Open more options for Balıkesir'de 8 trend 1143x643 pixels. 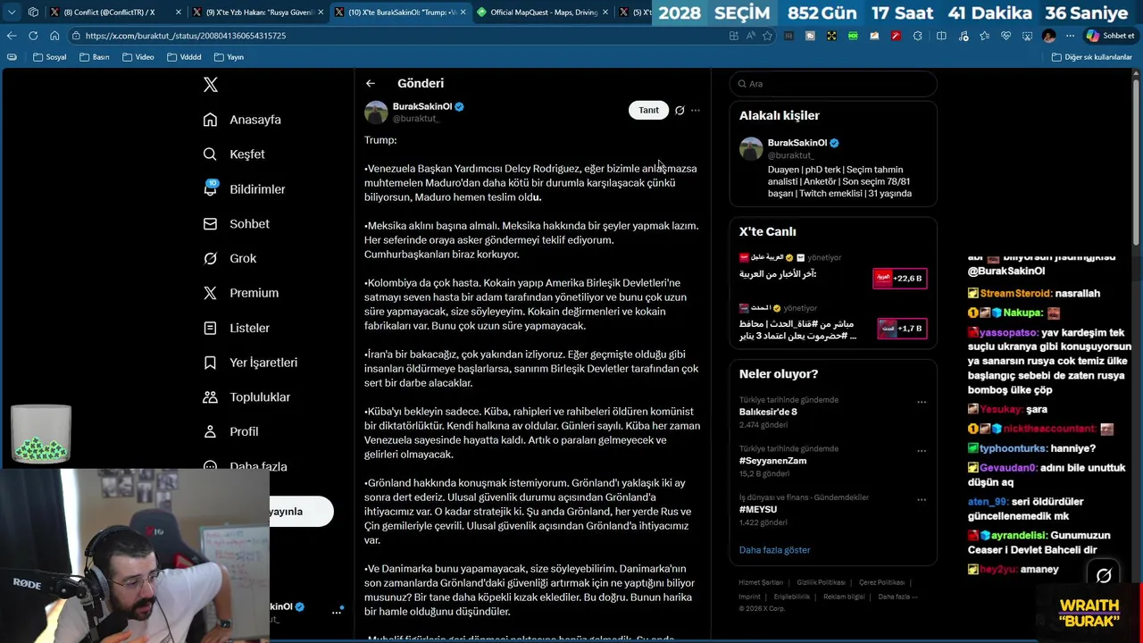pos(922,402)
